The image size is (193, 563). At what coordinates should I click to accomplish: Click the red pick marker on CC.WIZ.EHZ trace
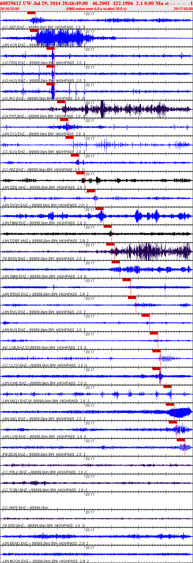tap(75, 155)
